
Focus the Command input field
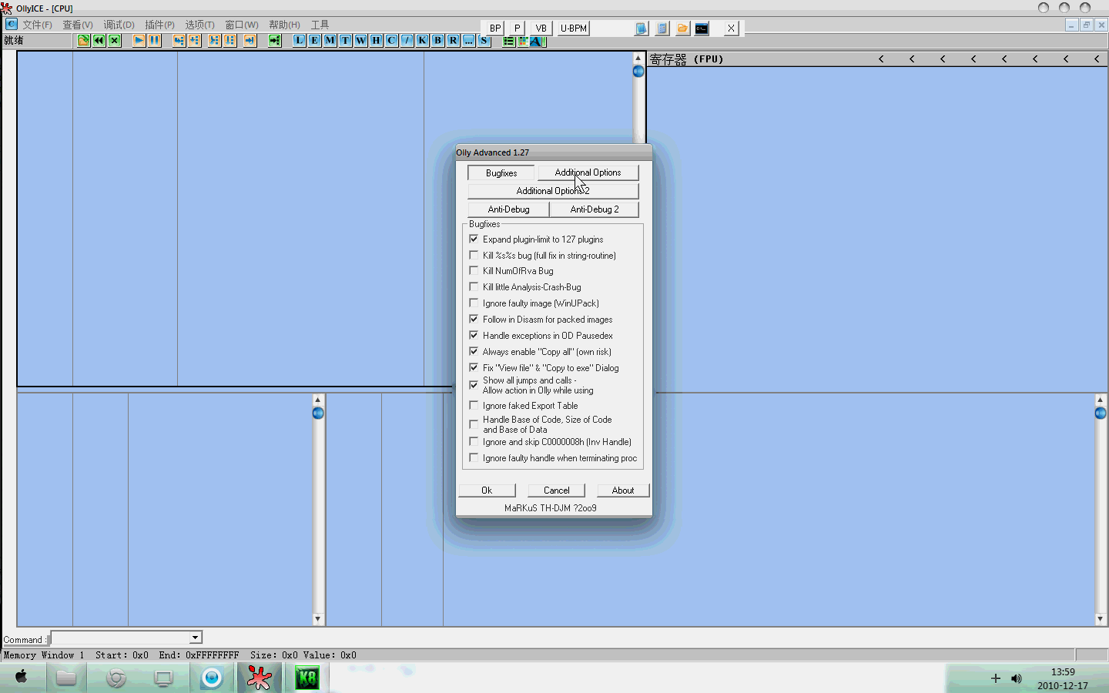coord(120,638)
